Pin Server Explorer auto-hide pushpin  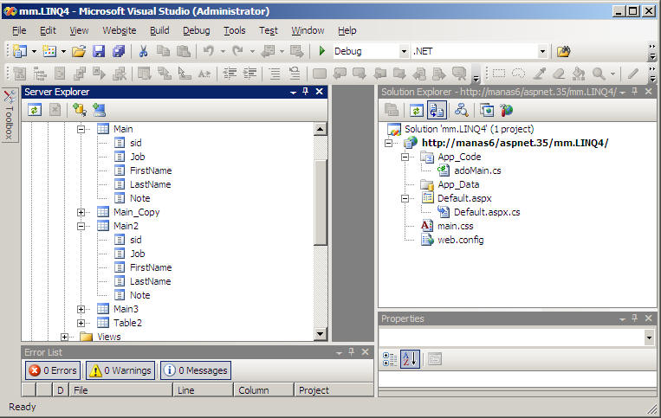point(306,92)
